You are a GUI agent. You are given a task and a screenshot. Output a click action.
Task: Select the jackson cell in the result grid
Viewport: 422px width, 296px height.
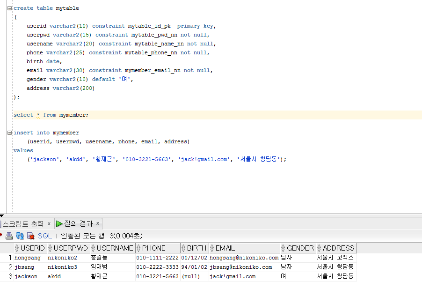coord(30,277)
